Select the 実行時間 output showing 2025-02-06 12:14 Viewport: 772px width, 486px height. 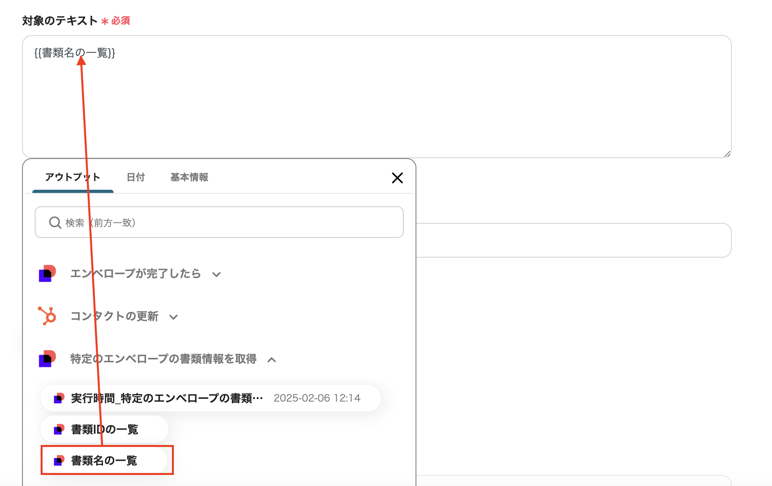[x=209, y=398]
